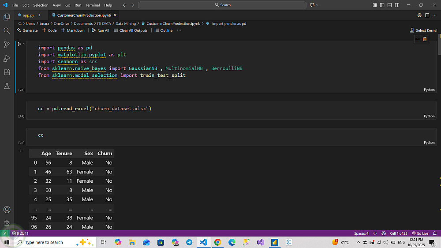Screen dimensions: 441x248
Task: Switch to the app.py tab
Action: (28, 15)
